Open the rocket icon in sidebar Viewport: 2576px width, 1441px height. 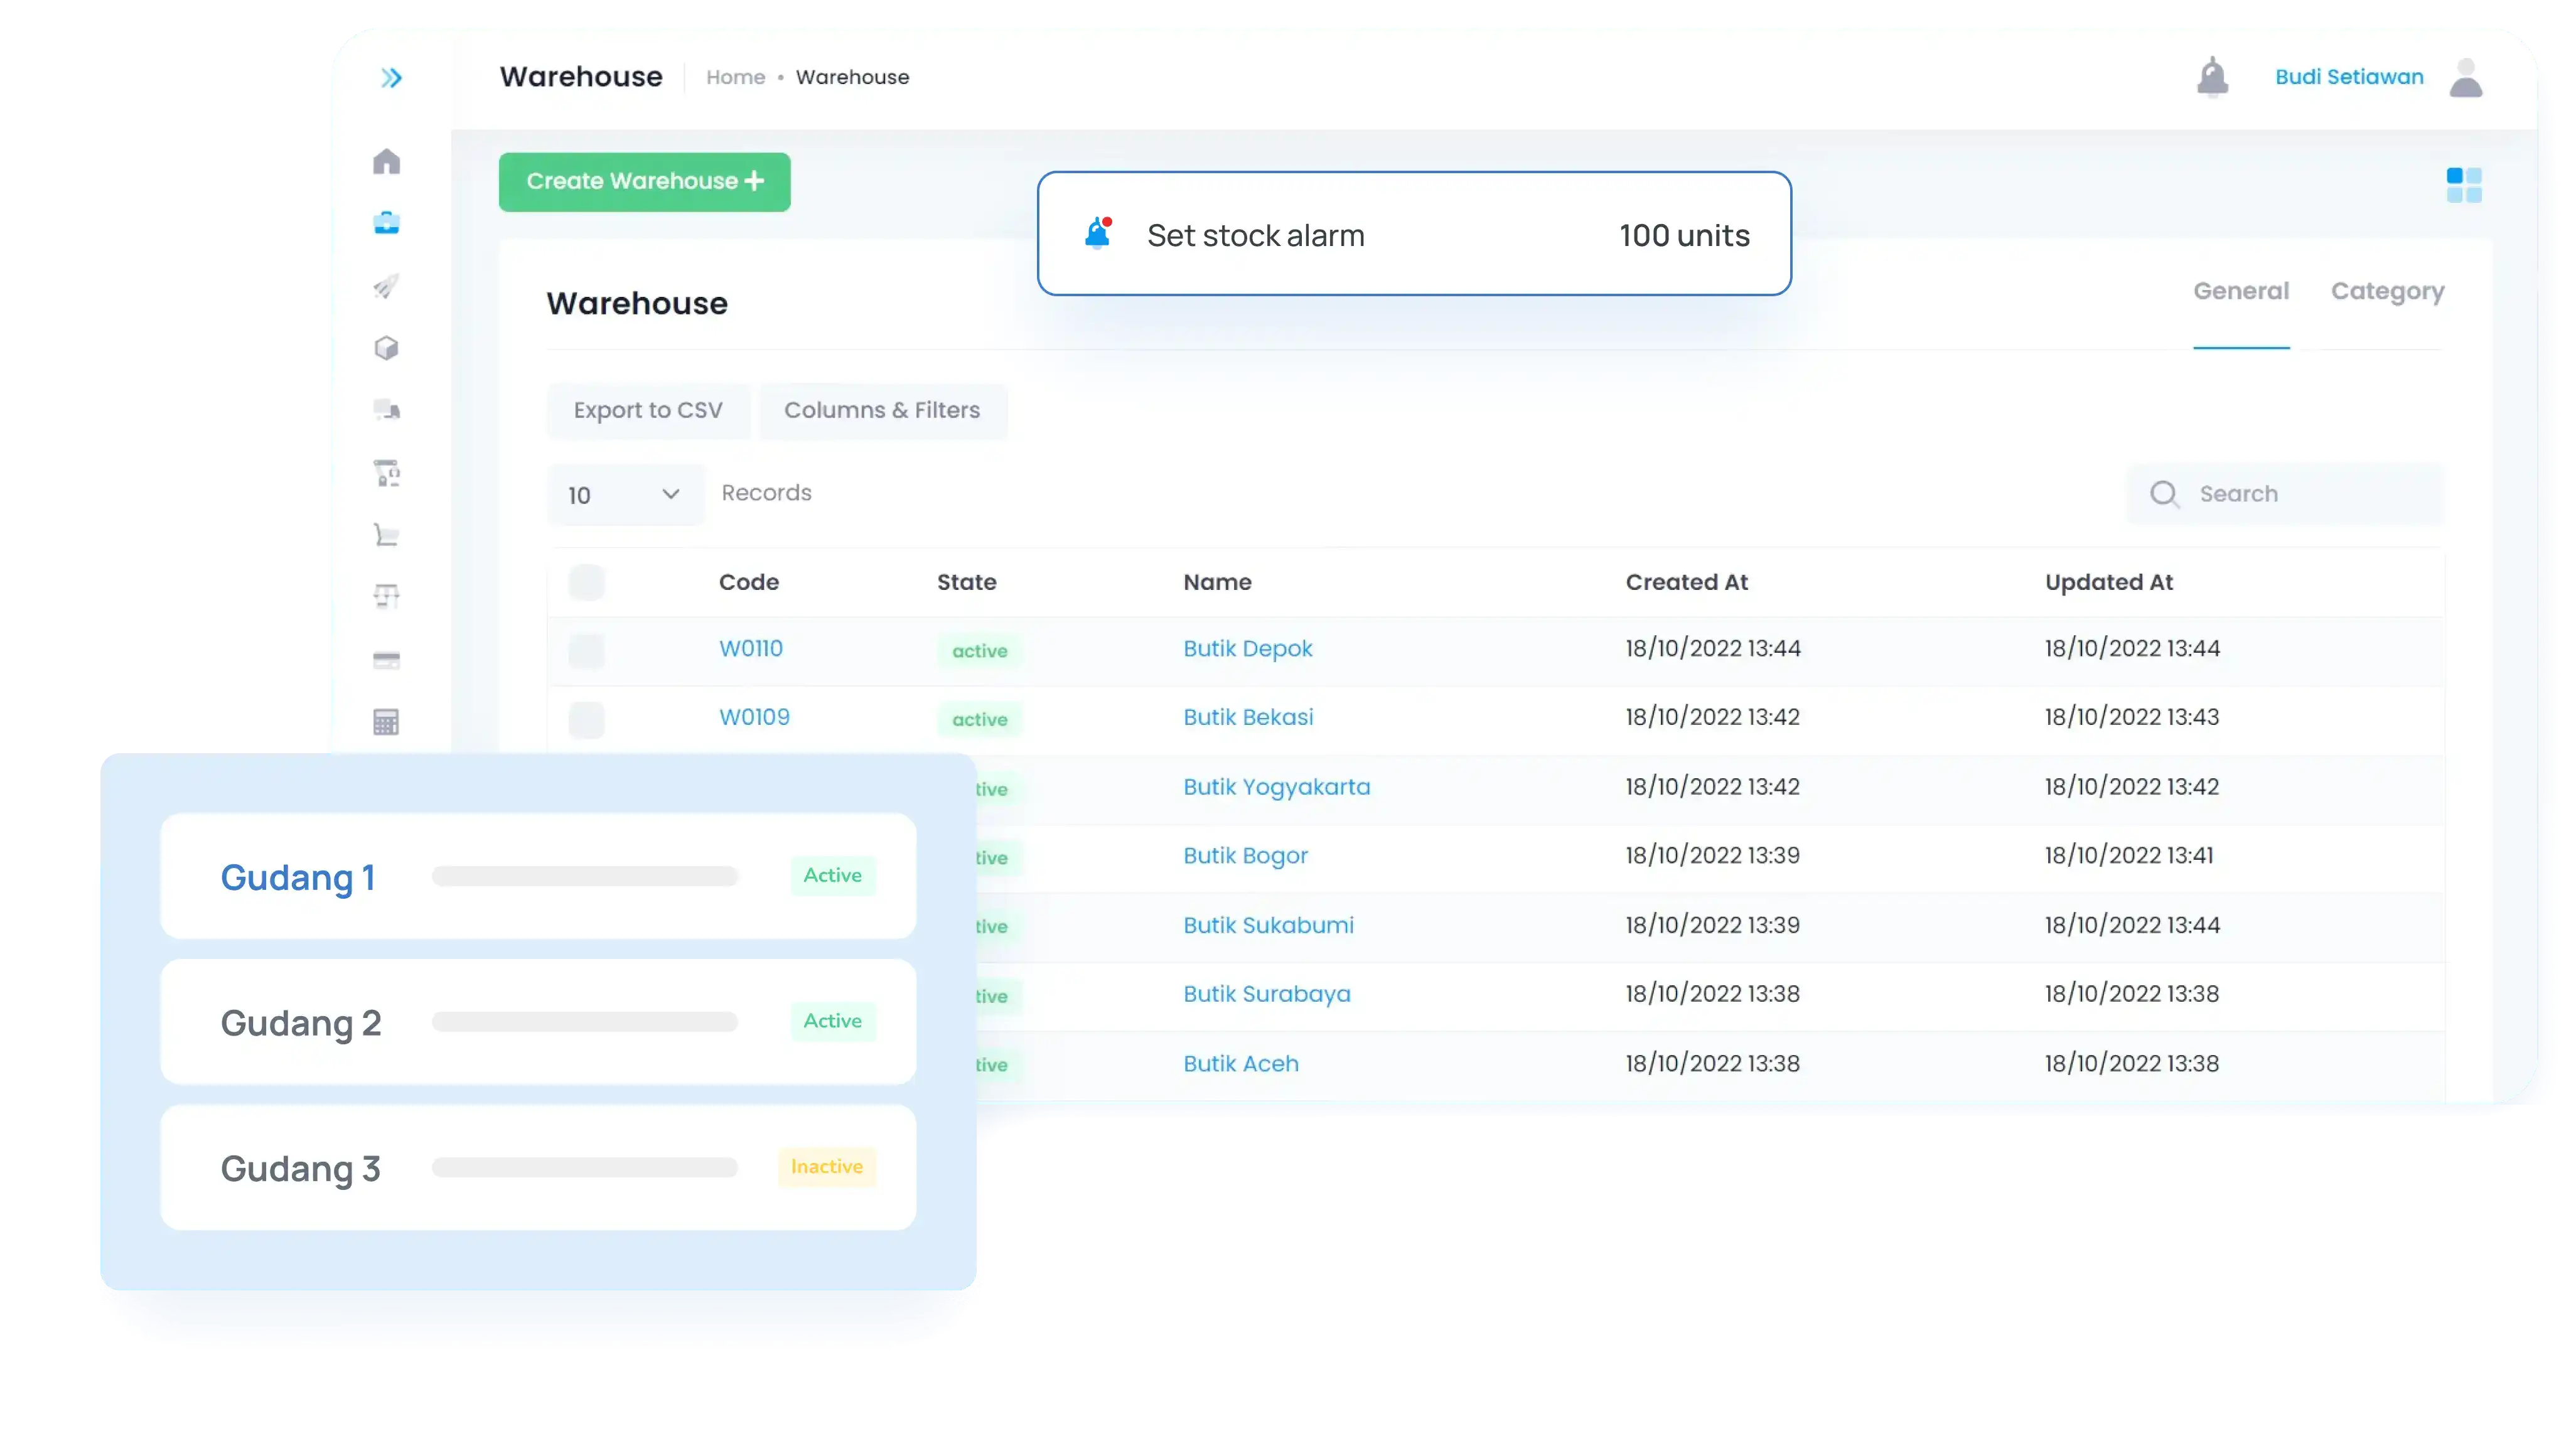(387, 287)
